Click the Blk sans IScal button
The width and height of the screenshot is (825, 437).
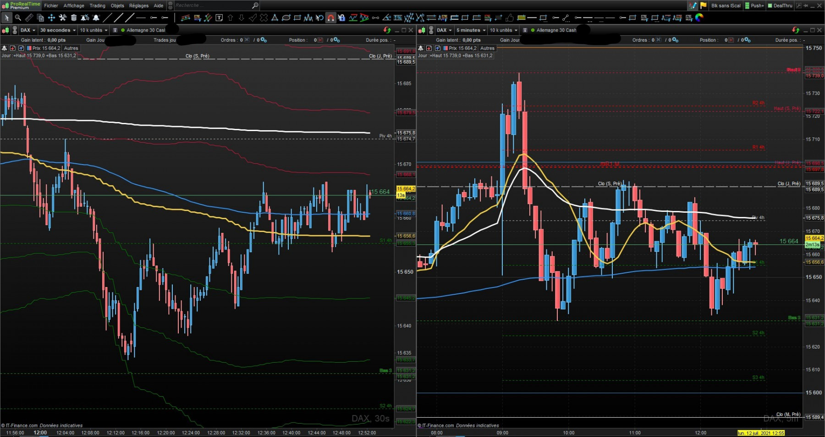click(726, 6)
